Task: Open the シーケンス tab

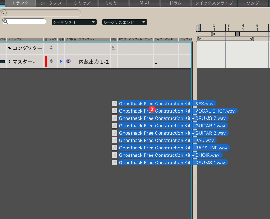Action: click(x=51, y=3)
